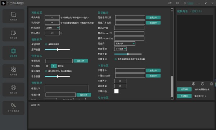The image size is (216, 130).
Task: Click 选择文件 next to 音乐文件
Action: [x=81, y=61]
